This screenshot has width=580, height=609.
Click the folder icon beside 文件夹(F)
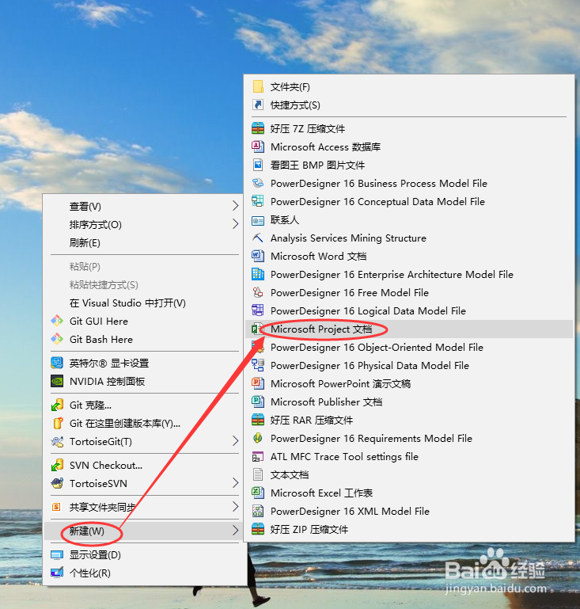pyautogui.click(x=258, y=86)
